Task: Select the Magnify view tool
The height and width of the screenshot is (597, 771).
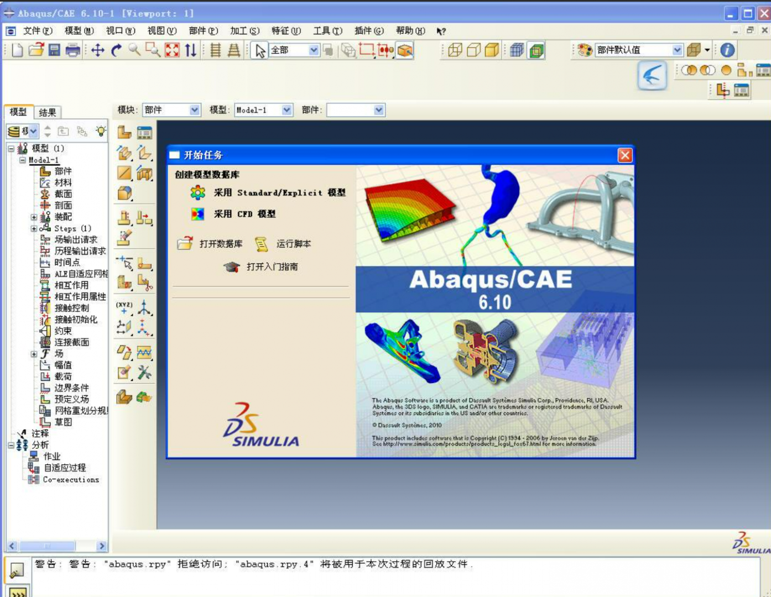Action: coord(134,50)
